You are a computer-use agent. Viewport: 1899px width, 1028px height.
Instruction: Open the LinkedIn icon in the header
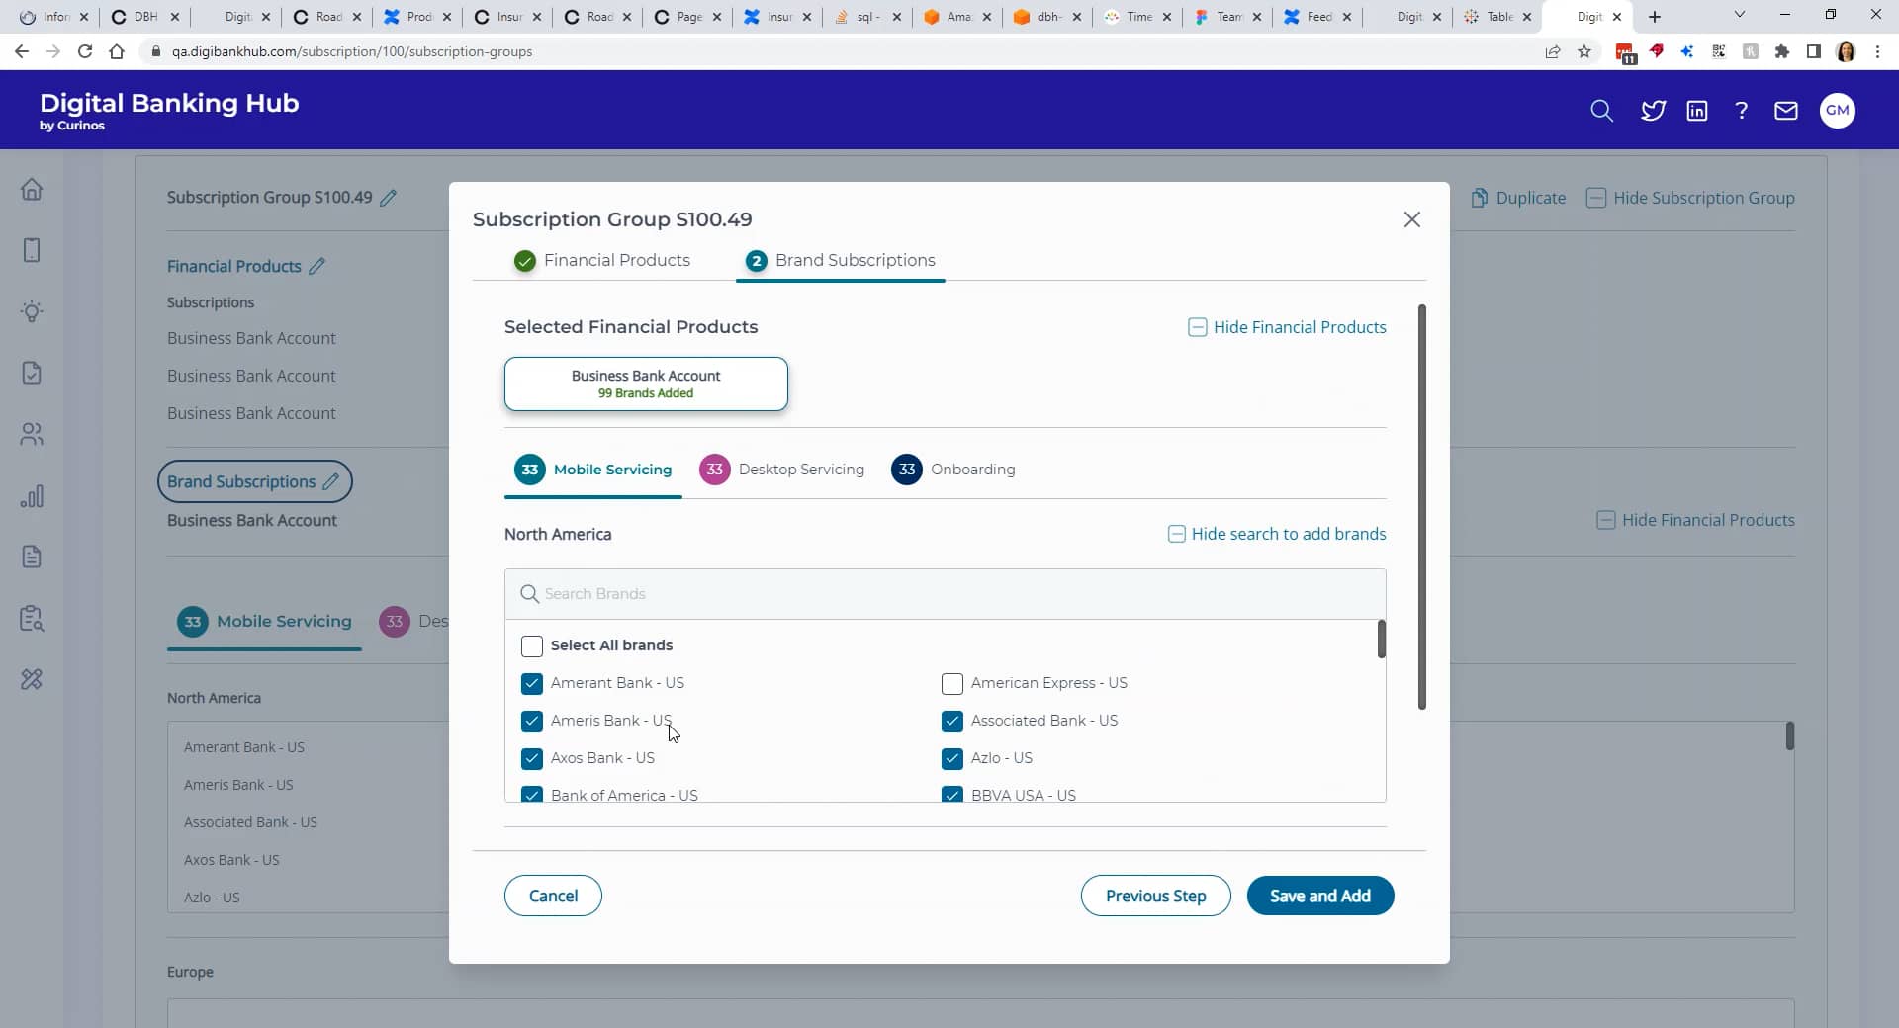click(1697, 111)
